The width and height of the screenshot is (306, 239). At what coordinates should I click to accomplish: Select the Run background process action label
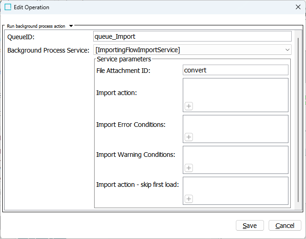(36, 26)
